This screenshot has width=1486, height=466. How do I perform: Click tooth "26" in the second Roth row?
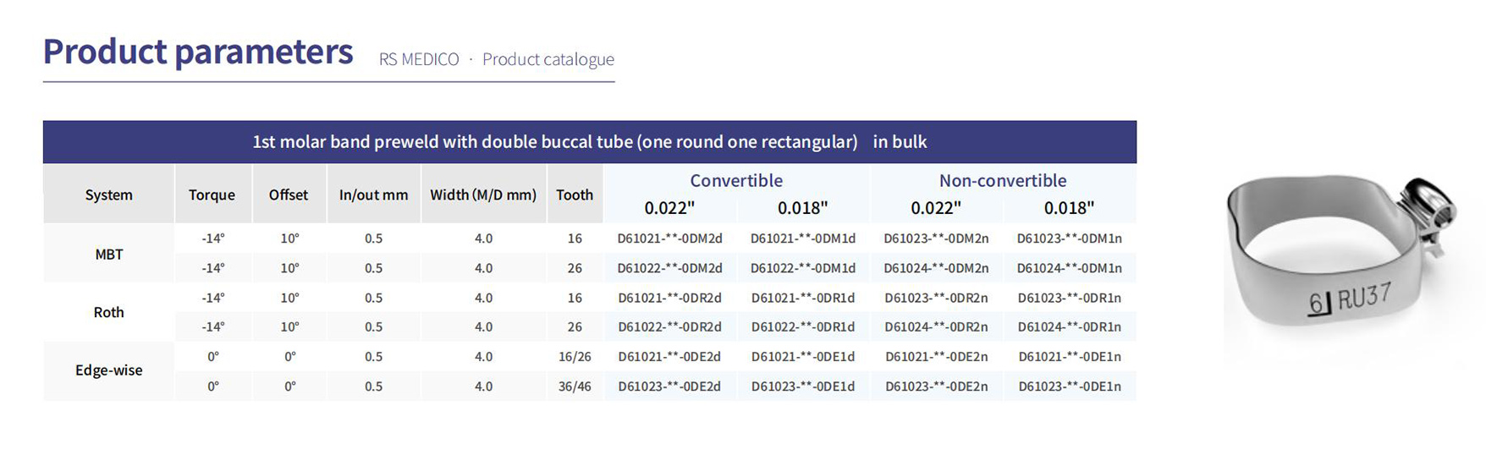[575, 326]
